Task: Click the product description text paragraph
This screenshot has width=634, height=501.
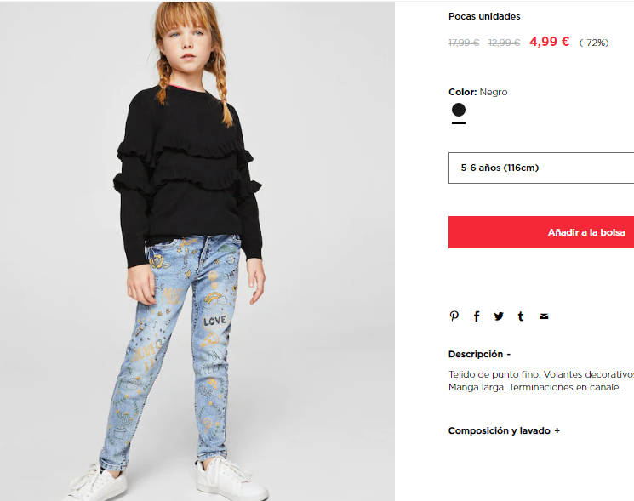Action: (541, 380)
